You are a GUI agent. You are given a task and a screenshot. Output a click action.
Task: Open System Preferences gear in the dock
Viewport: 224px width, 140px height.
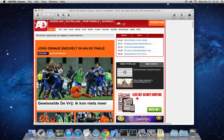pyautogui.click(x=151, y=133)
